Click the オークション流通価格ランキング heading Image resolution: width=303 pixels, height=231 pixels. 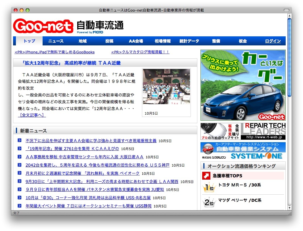click(242, 166)
